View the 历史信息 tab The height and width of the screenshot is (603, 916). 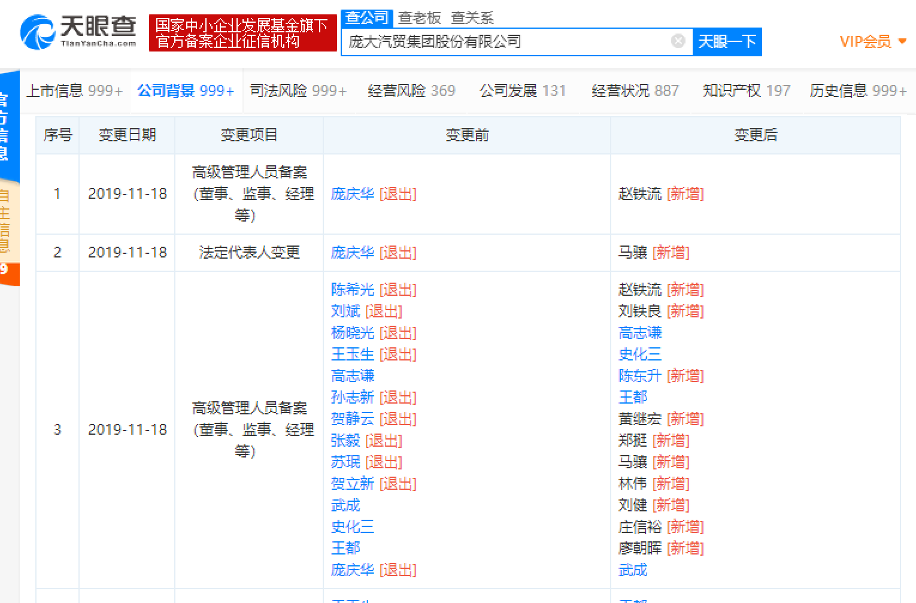[859, 90]
